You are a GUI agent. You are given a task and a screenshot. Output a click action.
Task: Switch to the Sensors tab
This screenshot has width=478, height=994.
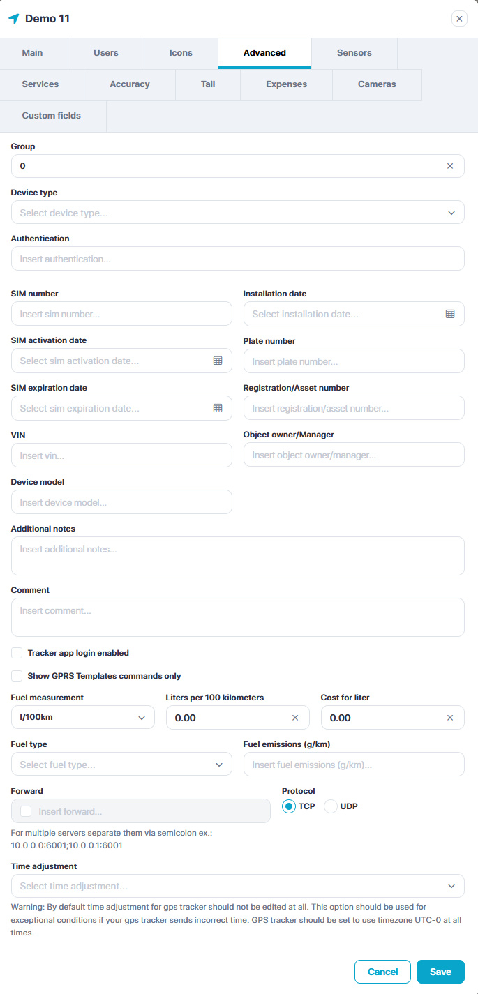(x=354, y=53)
